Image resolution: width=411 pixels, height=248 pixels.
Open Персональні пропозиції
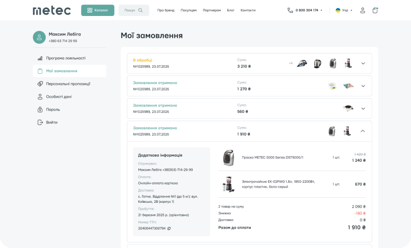tap(68, 84)
